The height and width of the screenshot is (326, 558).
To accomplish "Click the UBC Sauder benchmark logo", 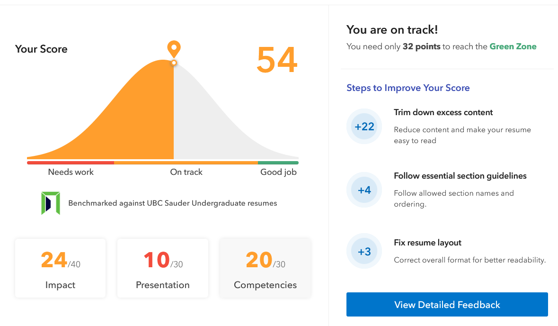I will tap(51, 203).
